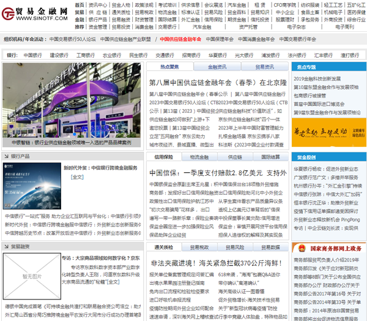The image size is (367, 321).
Task: Switch to the 贸易资讯 tab
Action: pyautogui.click(x=265, y=67)
